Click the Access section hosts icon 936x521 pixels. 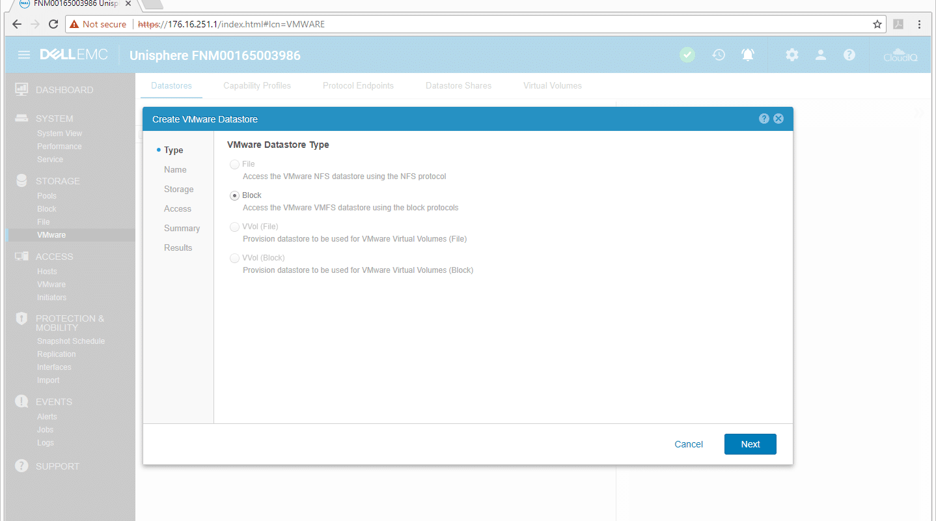pyautogui.click(x=21, y=257)
